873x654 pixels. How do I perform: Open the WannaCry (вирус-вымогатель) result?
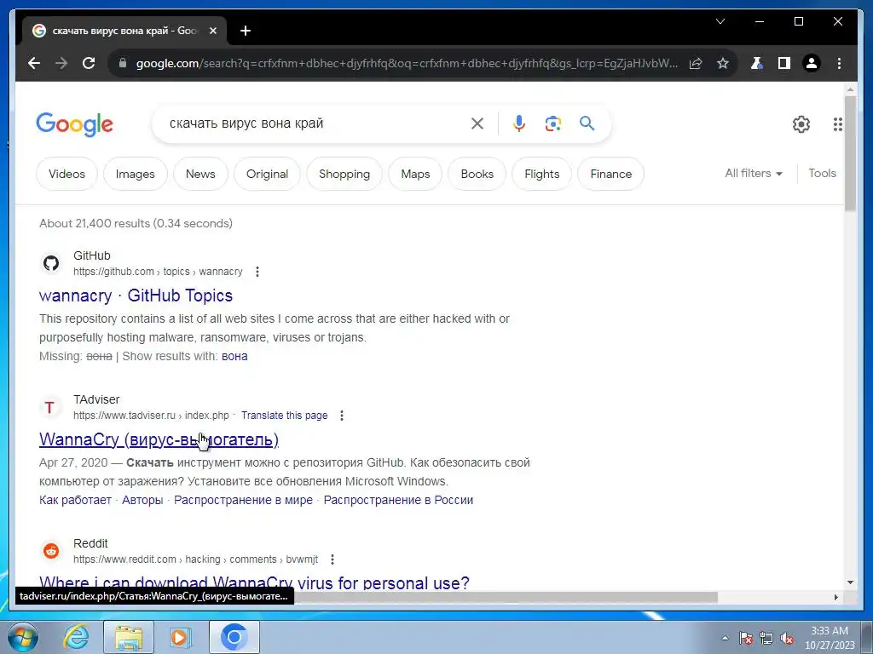(159, 439)
